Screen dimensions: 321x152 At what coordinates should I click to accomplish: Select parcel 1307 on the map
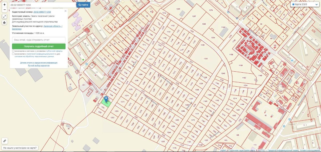191,99
